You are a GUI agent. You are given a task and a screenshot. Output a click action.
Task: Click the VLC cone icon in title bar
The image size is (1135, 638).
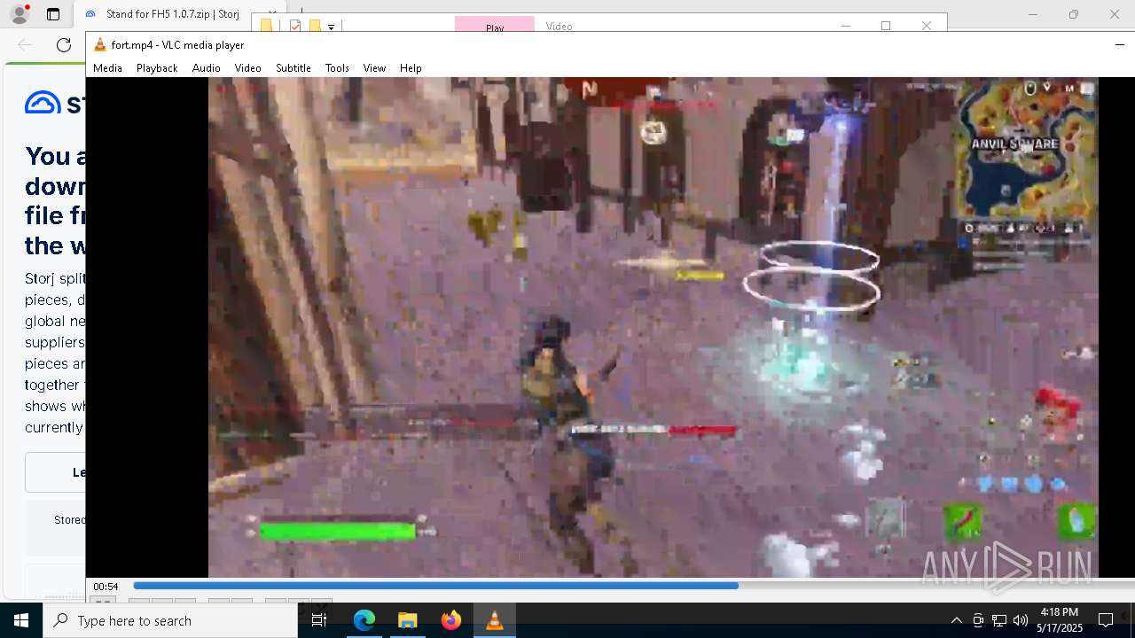pos(100,45)
